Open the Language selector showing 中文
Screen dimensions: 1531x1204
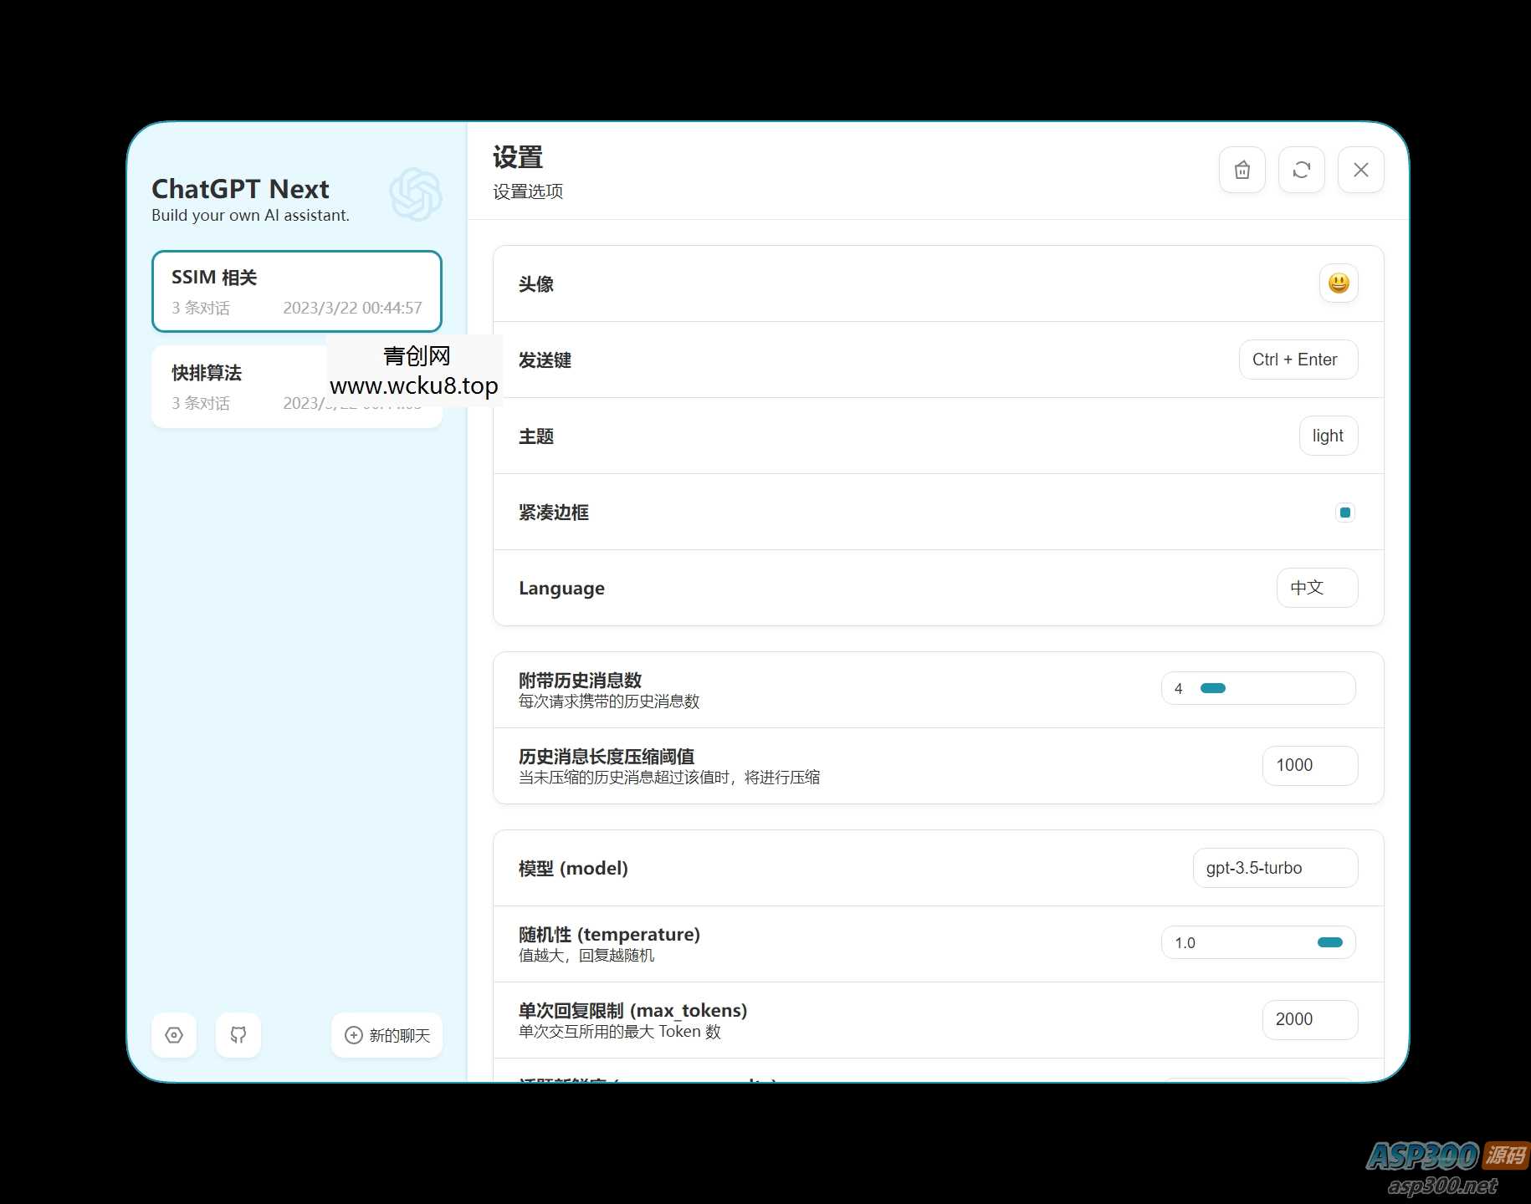click(1316, 588)
